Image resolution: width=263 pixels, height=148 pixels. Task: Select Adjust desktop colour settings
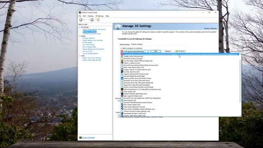pos(92,40)
